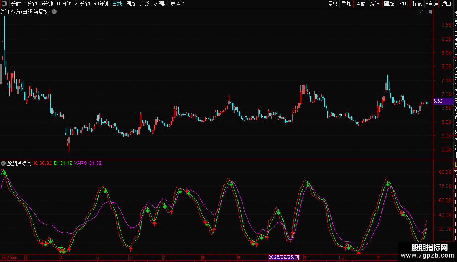Click the K: 38.82 value
The height and width of the screenshot is (262, 457).
42,163
